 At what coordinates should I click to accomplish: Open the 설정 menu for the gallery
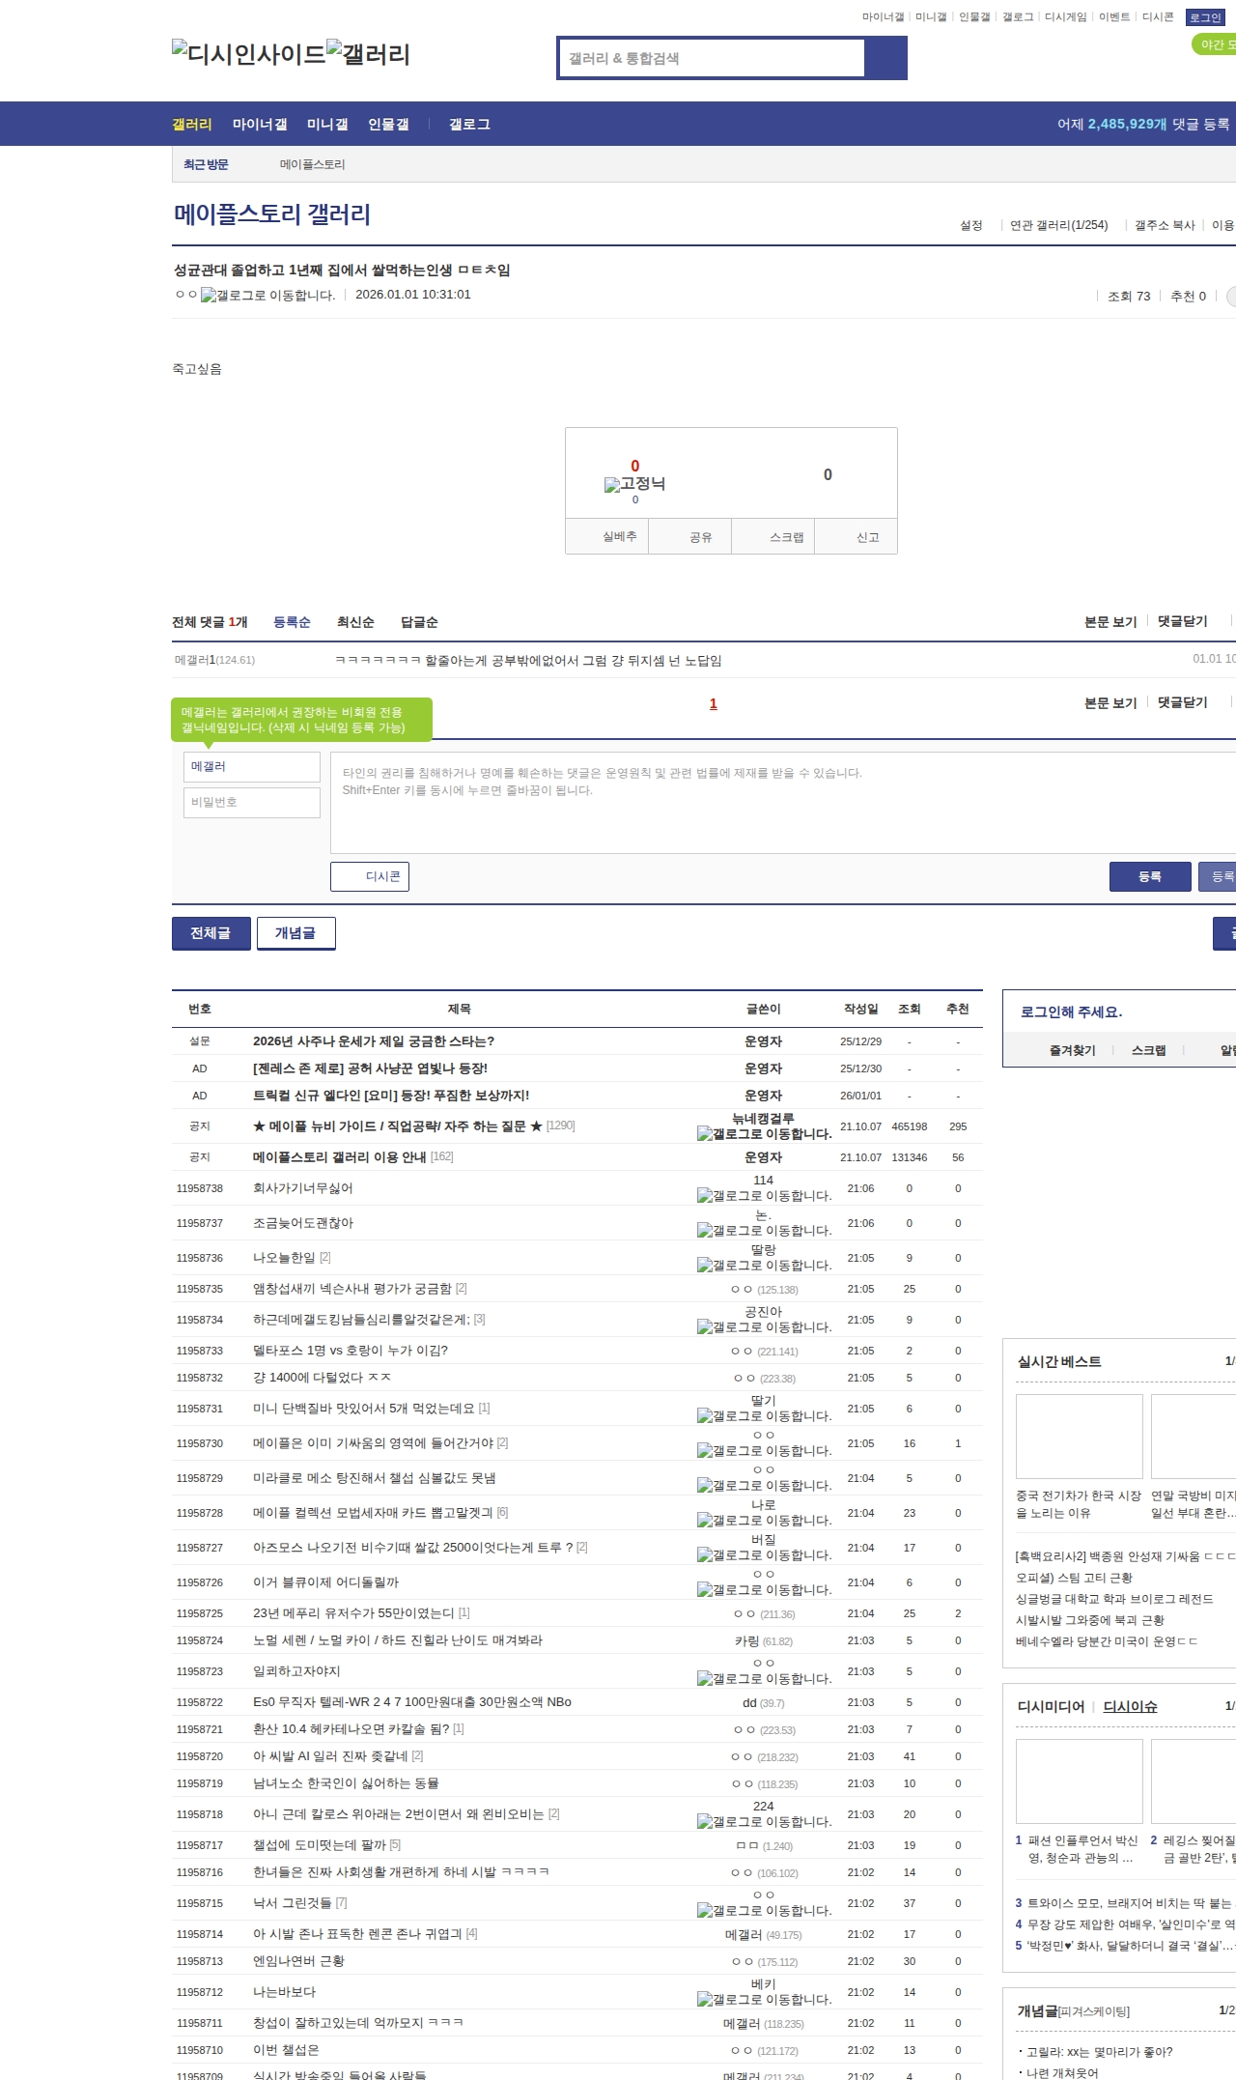(x=970, y=225)
